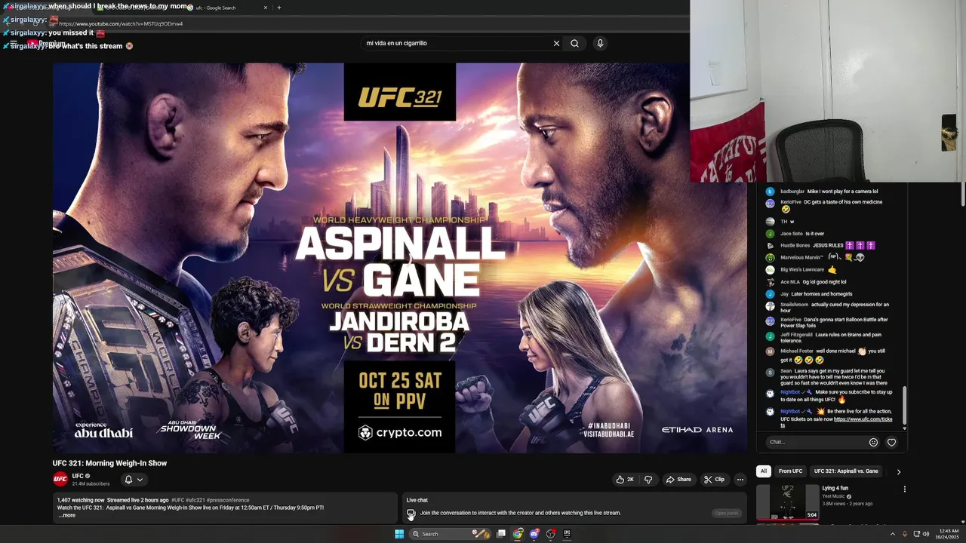Click the YouTube search magnifier button
Image resolution: width=966 pixels, height=543 pixels.
coord(574,43)
